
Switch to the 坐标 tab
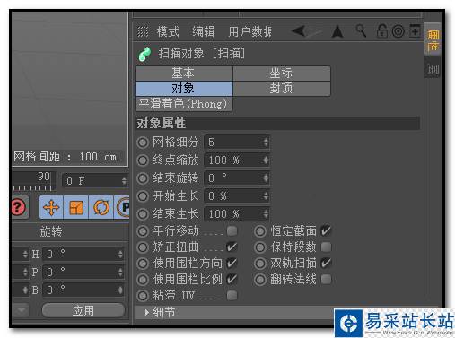282,74
